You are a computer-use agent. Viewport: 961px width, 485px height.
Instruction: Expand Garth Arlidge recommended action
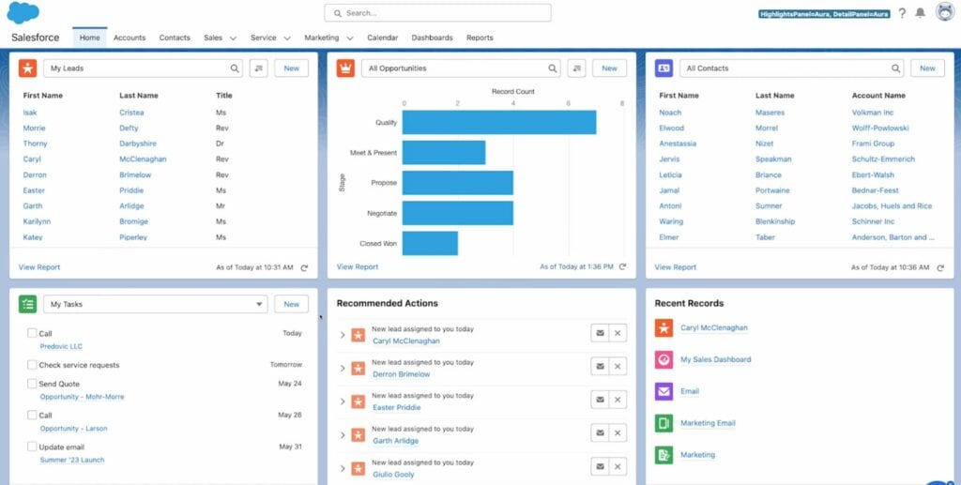343,434
